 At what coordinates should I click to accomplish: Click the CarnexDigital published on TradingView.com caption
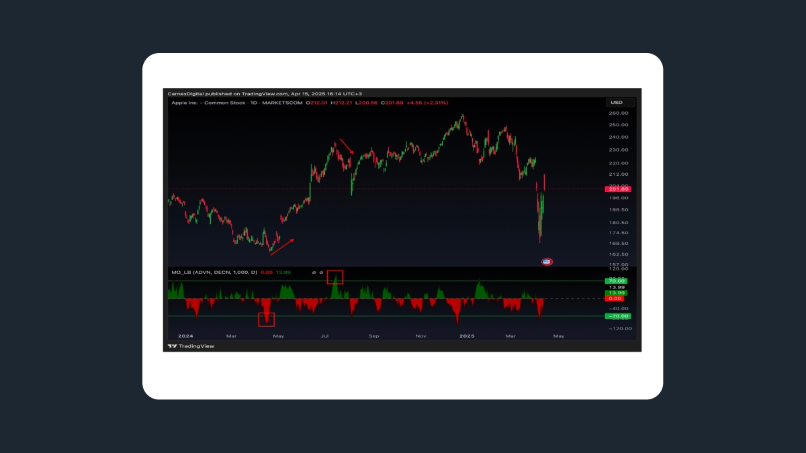265,94
